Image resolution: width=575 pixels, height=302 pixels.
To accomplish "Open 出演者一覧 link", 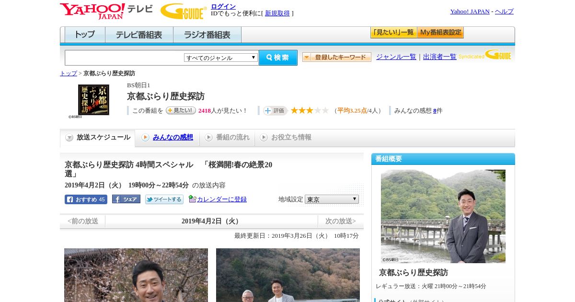I will pos(440,57).
